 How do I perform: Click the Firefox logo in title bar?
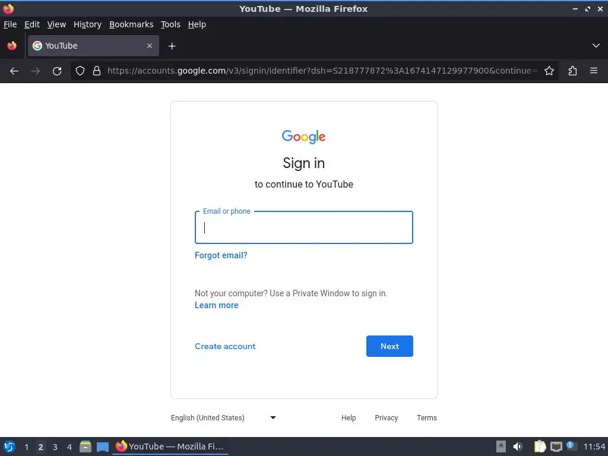tap(8, 8)
